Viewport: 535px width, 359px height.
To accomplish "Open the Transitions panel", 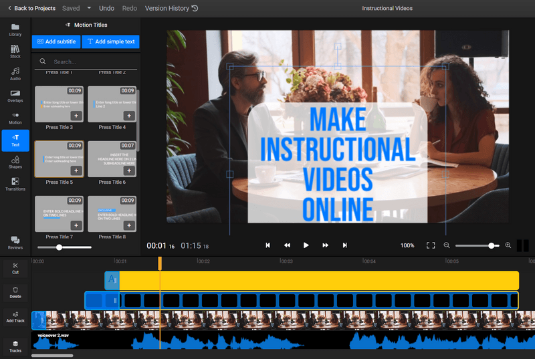I will coord(15,184).
